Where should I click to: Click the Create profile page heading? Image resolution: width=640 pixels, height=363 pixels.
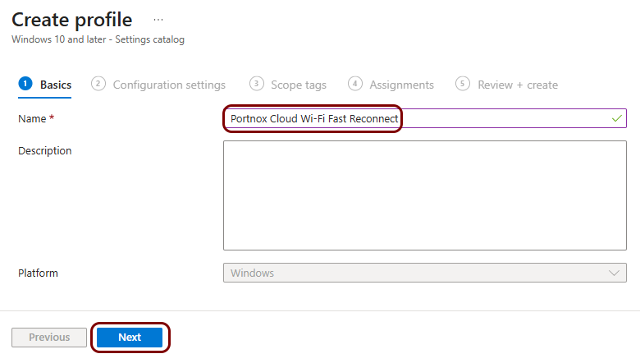point(71,19)
